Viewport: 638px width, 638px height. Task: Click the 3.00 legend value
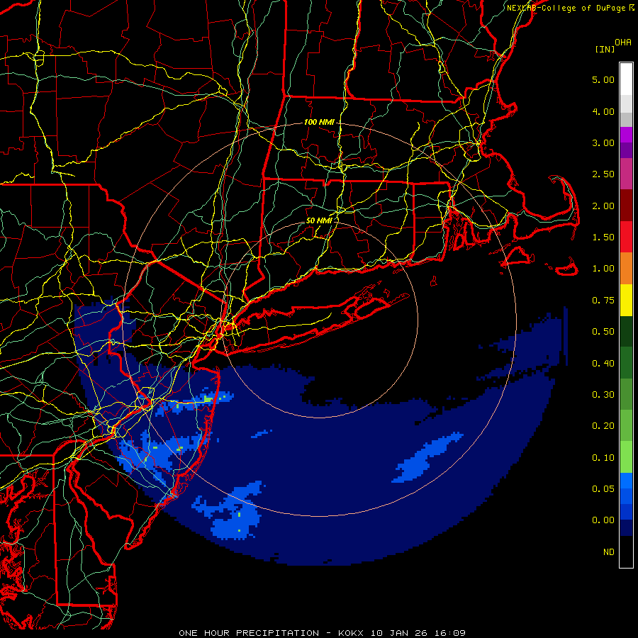click(x=603, y=142)
